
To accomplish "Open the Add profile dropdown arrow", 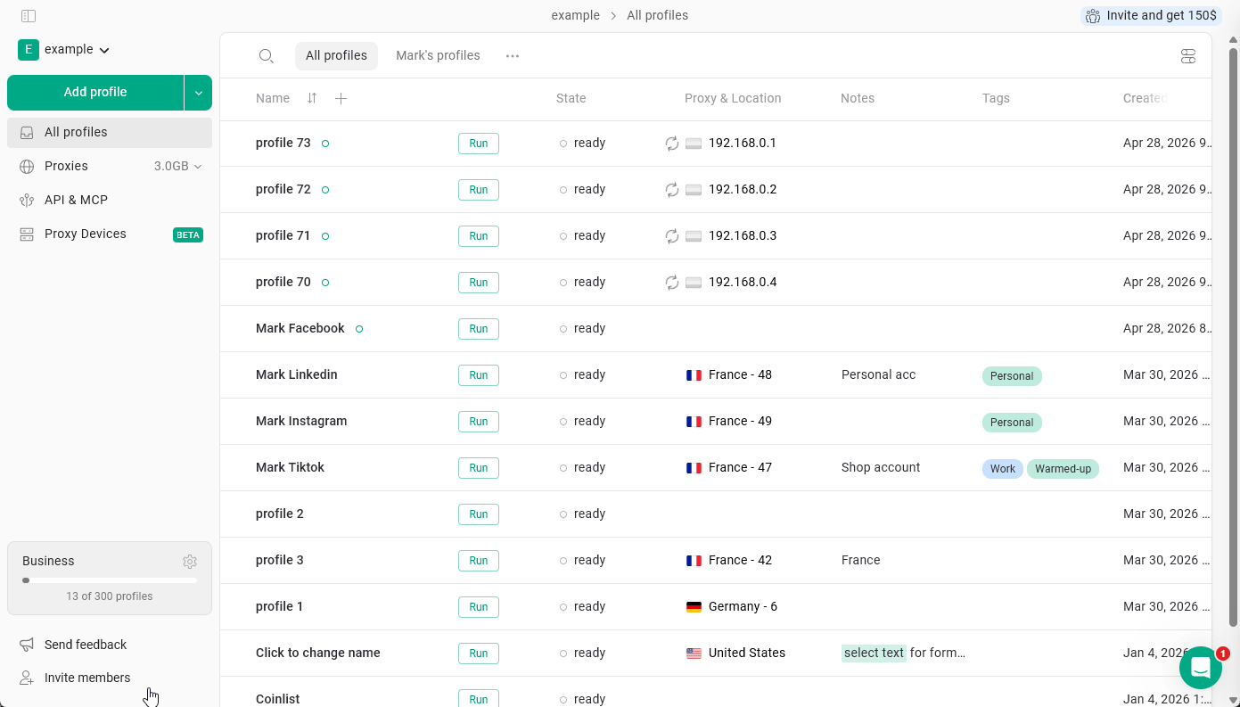I will click(x=199, y=93).
